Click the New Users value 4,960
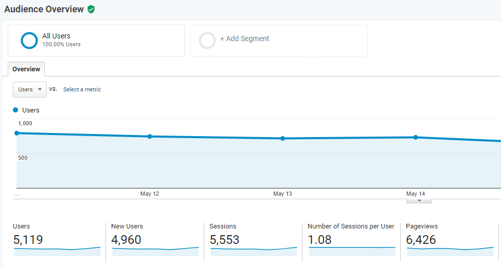Screen dimensions: 501x267 pos(126,240)
